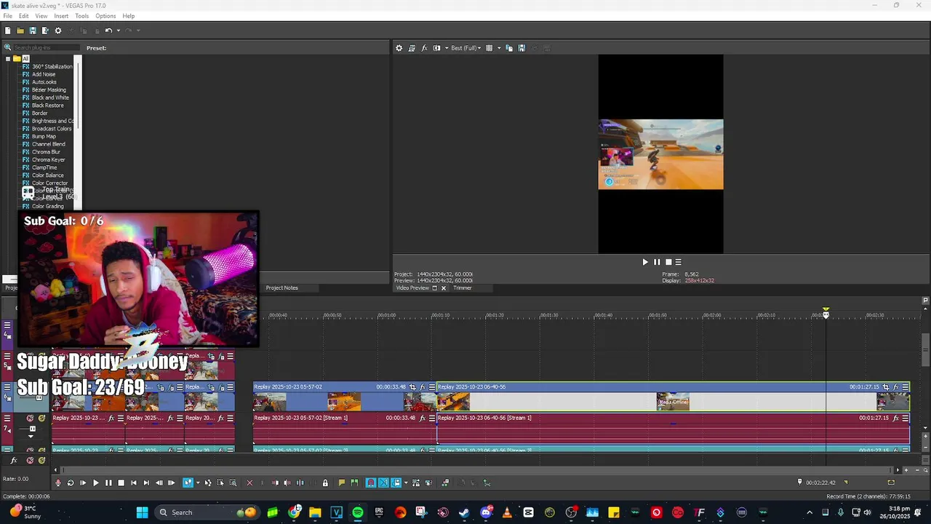This screenshot has height=524, width=931.
Task: Play from start in transport bar
Action: click(83, 483)
